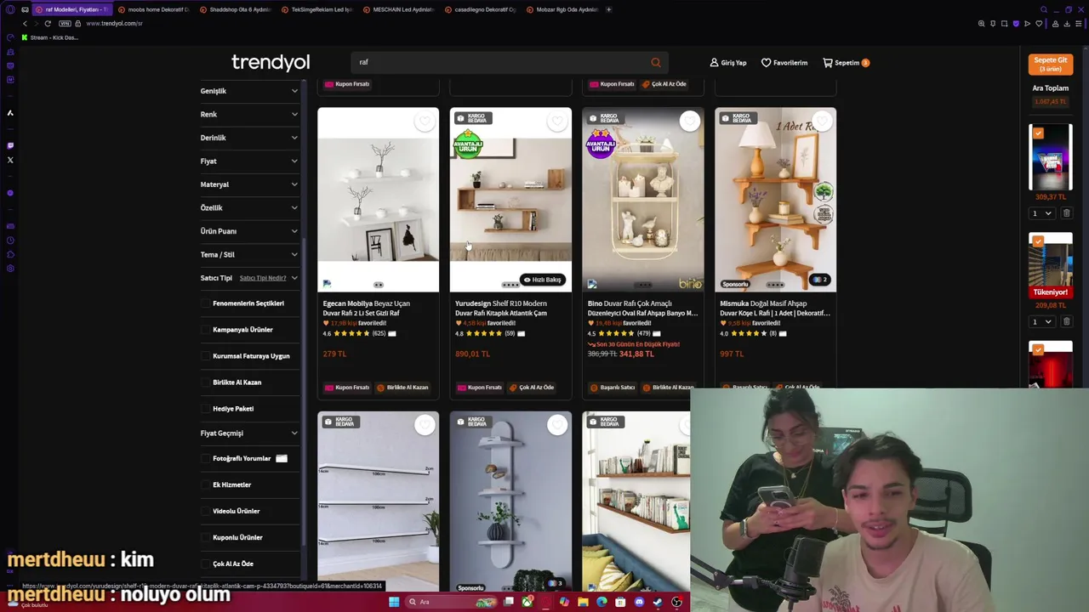Favorite the Yurudesign Shelf R10 with heart icon
The image size is (1089, 612).
557,122
